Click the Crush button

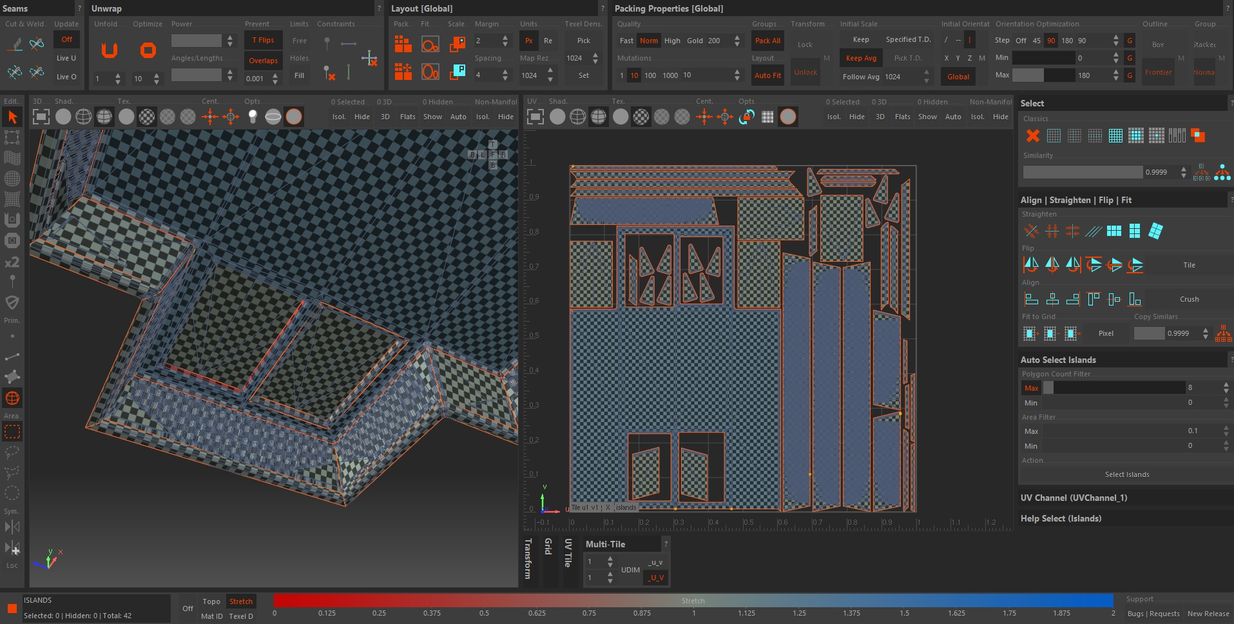[1190, 299]
